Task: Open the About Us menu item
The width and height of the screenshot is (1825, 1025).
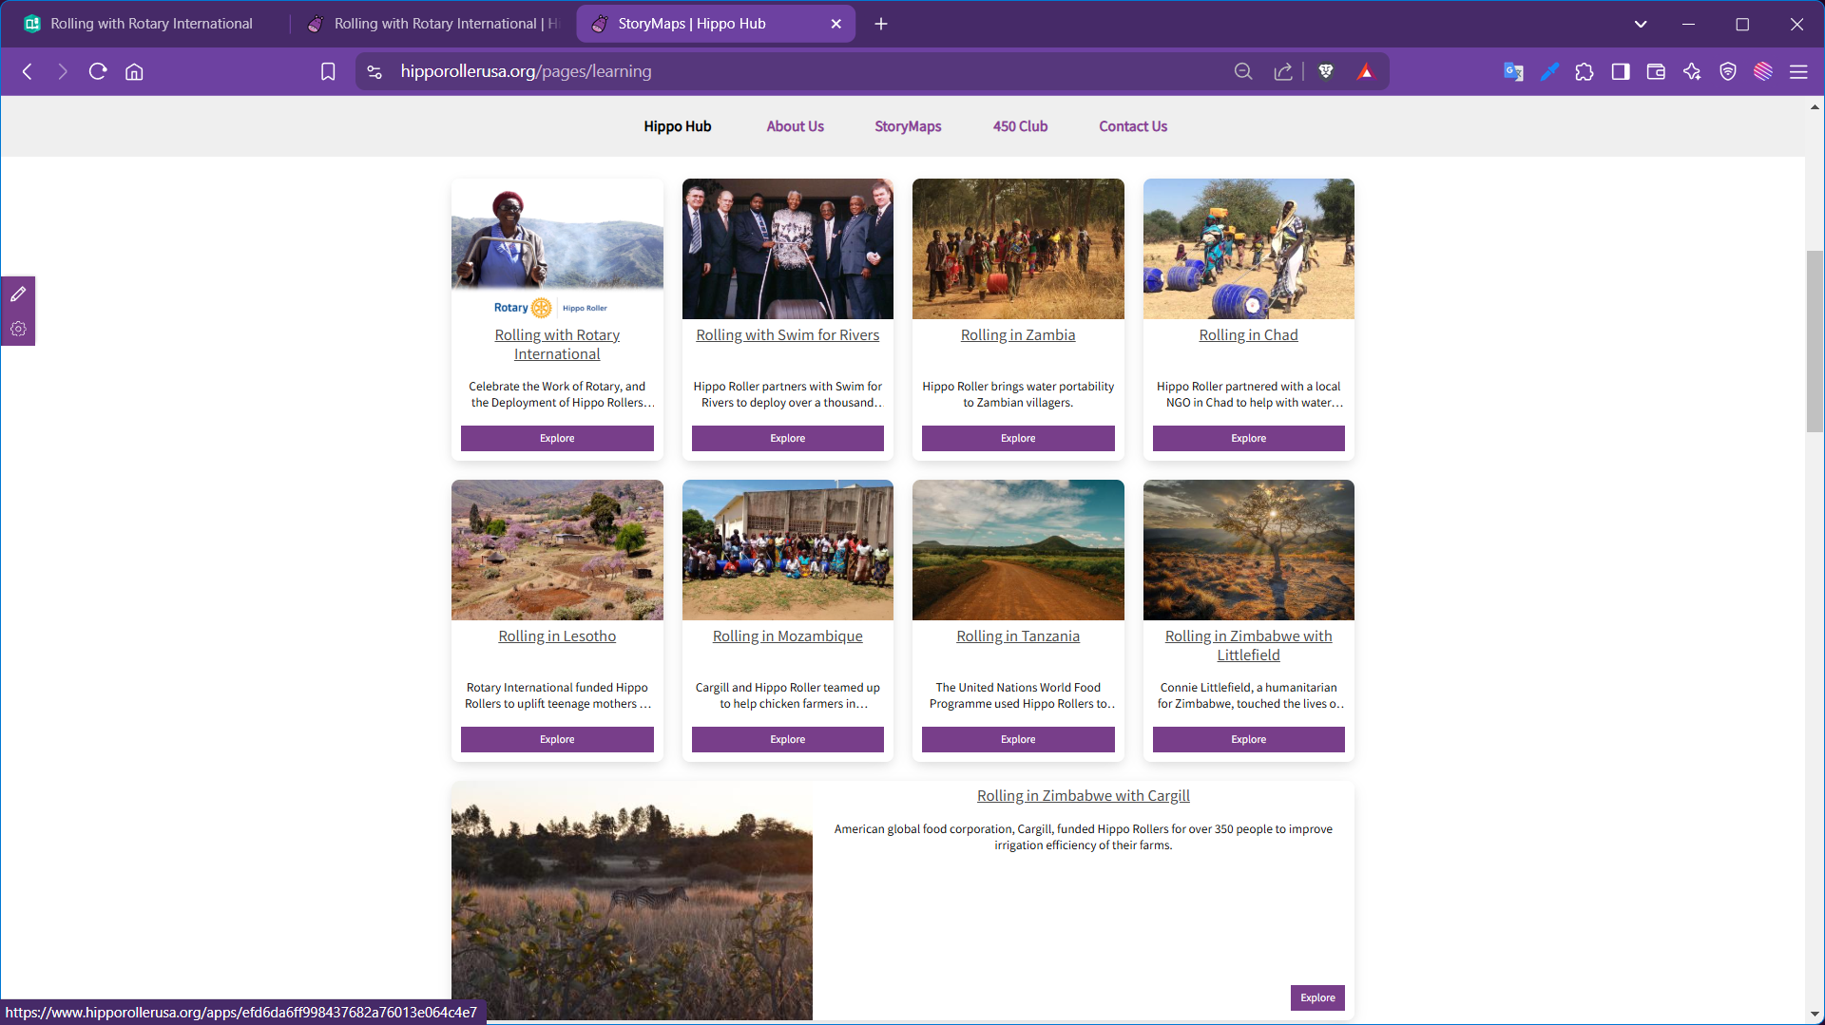Action: (x=795, y=126)
